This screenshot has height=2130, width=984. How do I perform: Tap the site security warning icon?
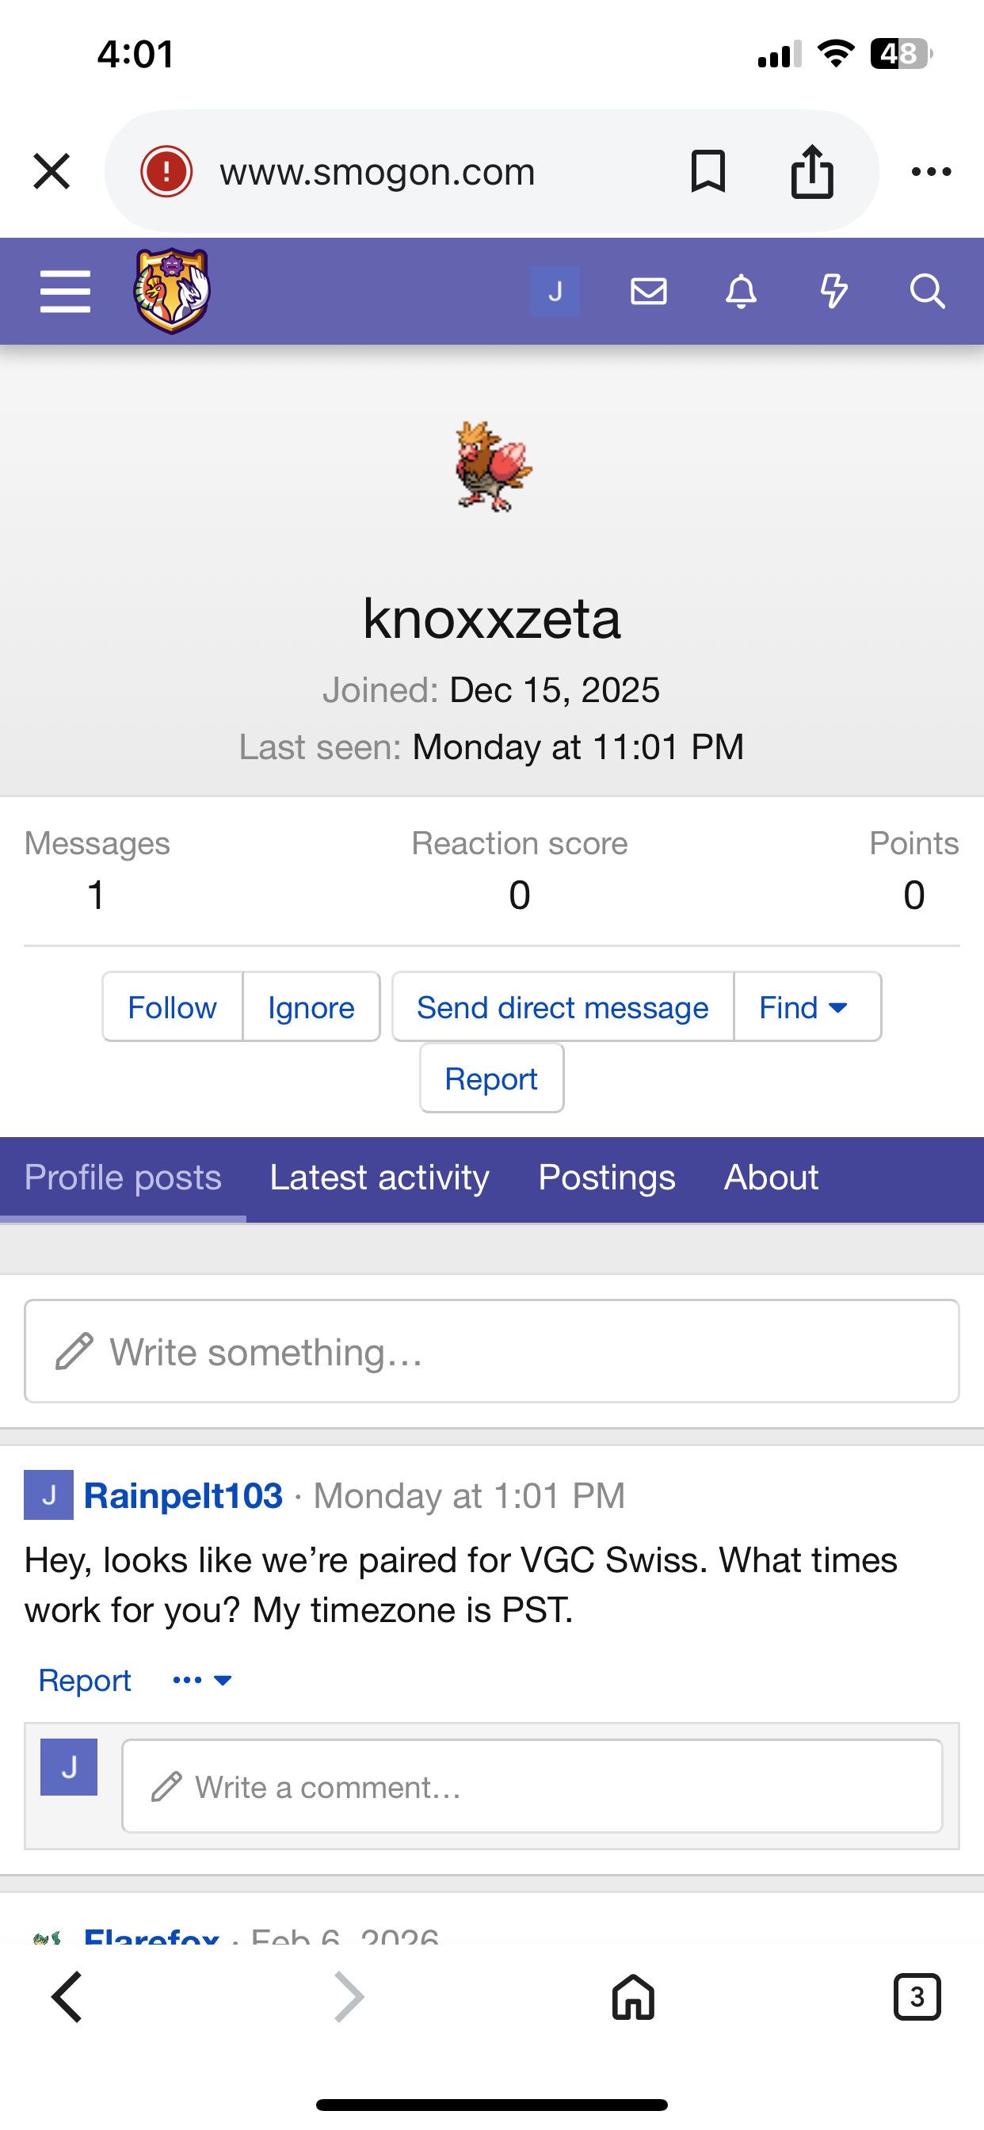point(166,171)
